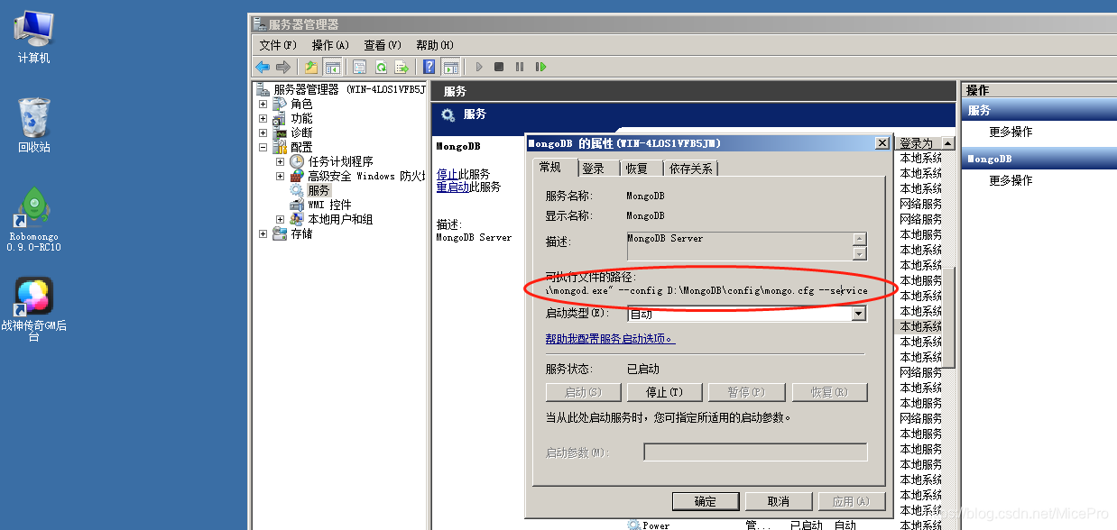This screenshot has height=530, width=1117.
Task: Select the 存储 node in the tree
Action: (301, 233)
